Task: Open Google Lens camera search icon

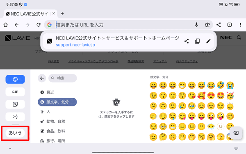Action: (x=207, y=25)
